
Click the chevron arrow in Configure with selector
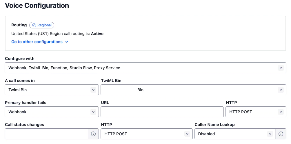tap(281, 68)
